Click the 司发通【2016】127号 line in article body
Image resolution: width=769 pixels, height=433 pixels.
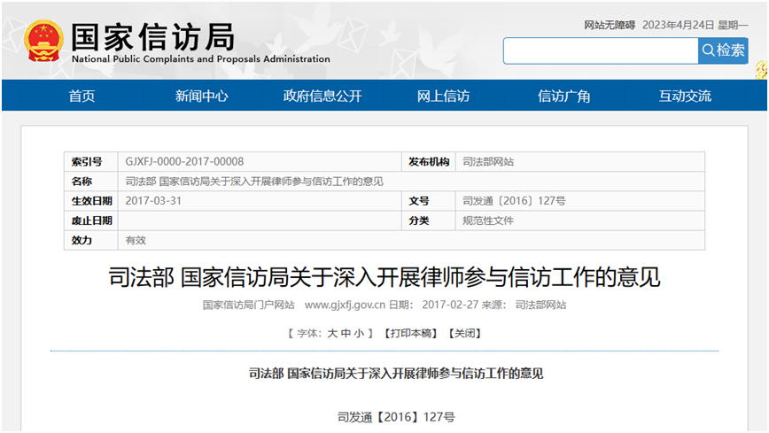coord(396,417)
